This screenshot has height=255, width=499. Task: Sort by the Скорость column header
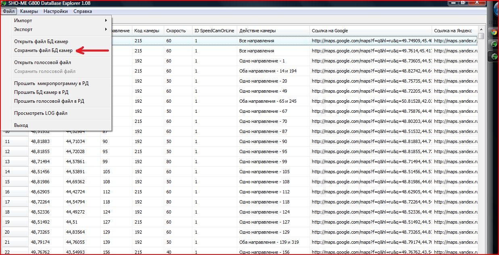(176, 31)
